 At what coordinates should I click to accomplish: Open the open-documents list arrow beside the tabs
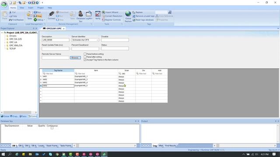(278, 28)
